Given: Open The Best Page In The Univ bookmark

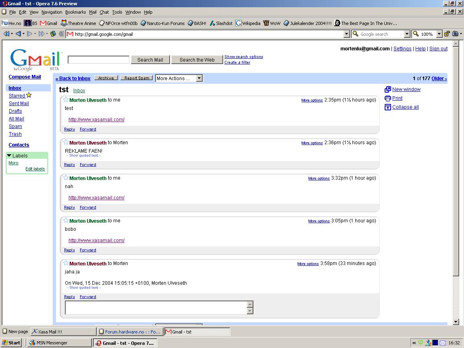Looking at the screenshot, I should [x=366, y=23].
